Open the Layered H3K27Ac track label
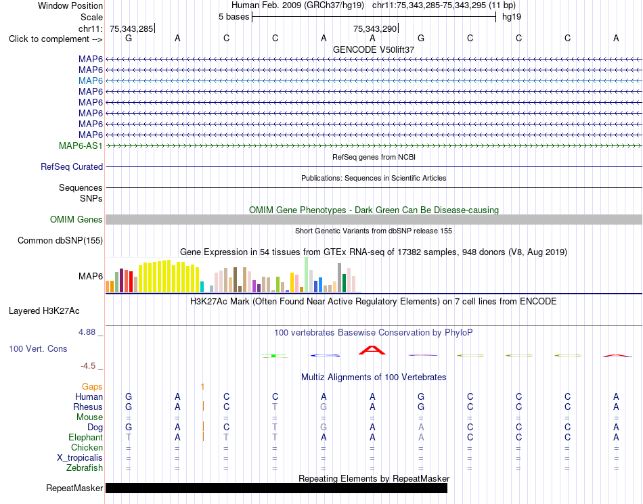This screenshot has height=504, width=643. click(44, 311)
